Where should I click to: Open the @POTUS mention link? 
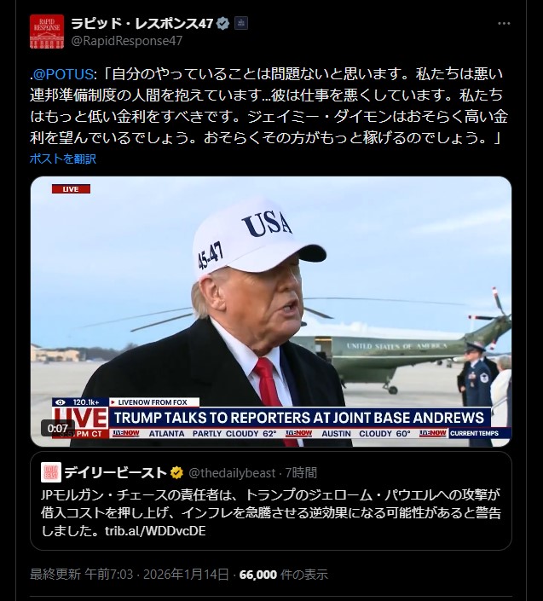(x=63, y=74)
